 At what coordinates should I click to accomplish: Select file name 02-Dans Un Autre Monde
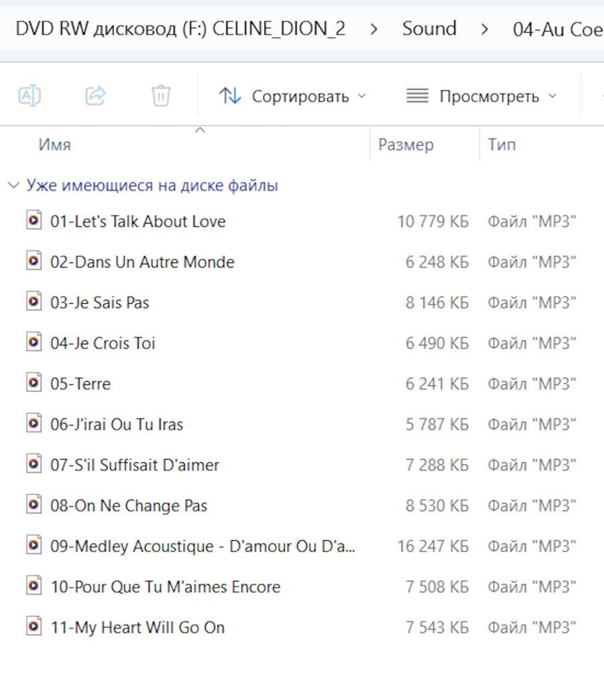tap(142, 262)
